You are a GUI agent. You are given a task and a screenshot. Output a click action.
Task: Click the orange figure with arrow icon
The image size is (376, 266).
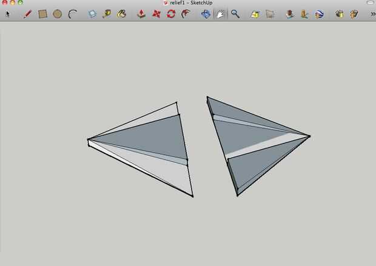pos(304,14)
